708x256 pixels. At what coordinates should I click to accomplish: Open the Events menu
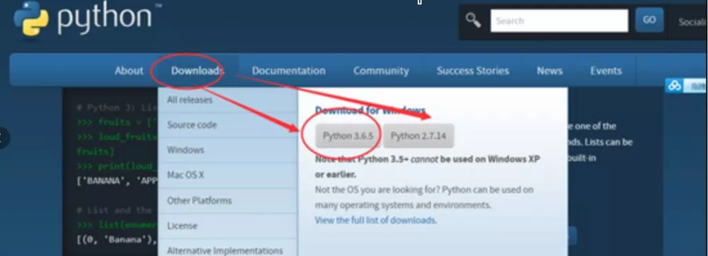(606, 71)
